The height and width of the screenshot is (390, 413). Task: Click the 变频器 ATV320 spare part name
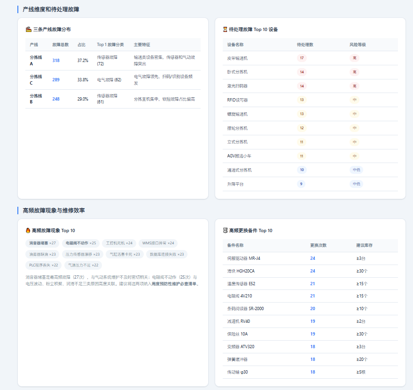[241, 347]
